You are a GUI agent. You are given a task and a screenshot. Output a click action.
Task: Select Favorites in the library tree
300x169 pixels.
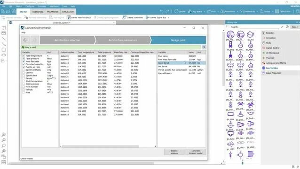pos(270,33)
